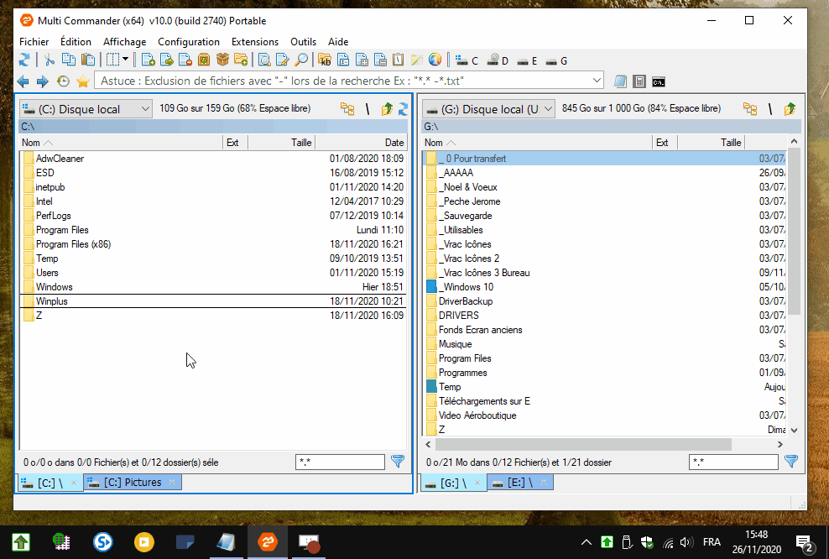Click the color wheel toolbar icon
The height and width of the screenshot is (559, 829).
tap(435, 60)
